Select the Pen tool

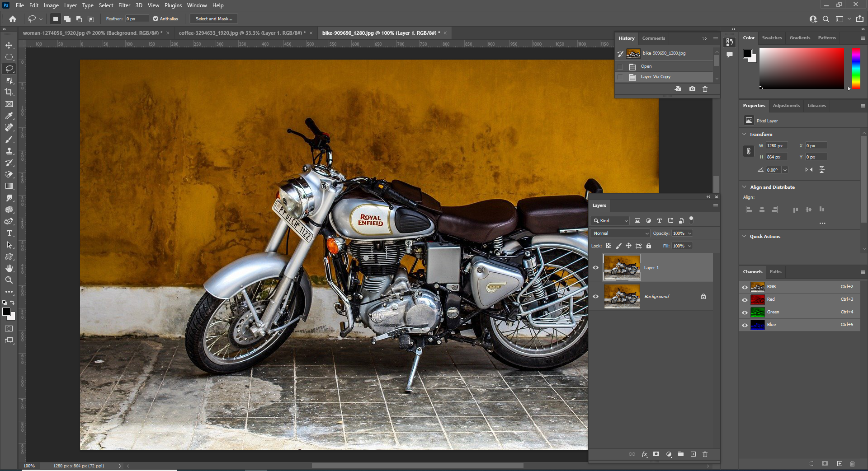(9, 221)
